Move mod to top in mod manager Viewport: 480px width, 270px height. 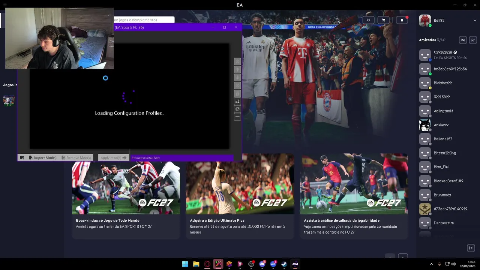click(x=237, y=61)
